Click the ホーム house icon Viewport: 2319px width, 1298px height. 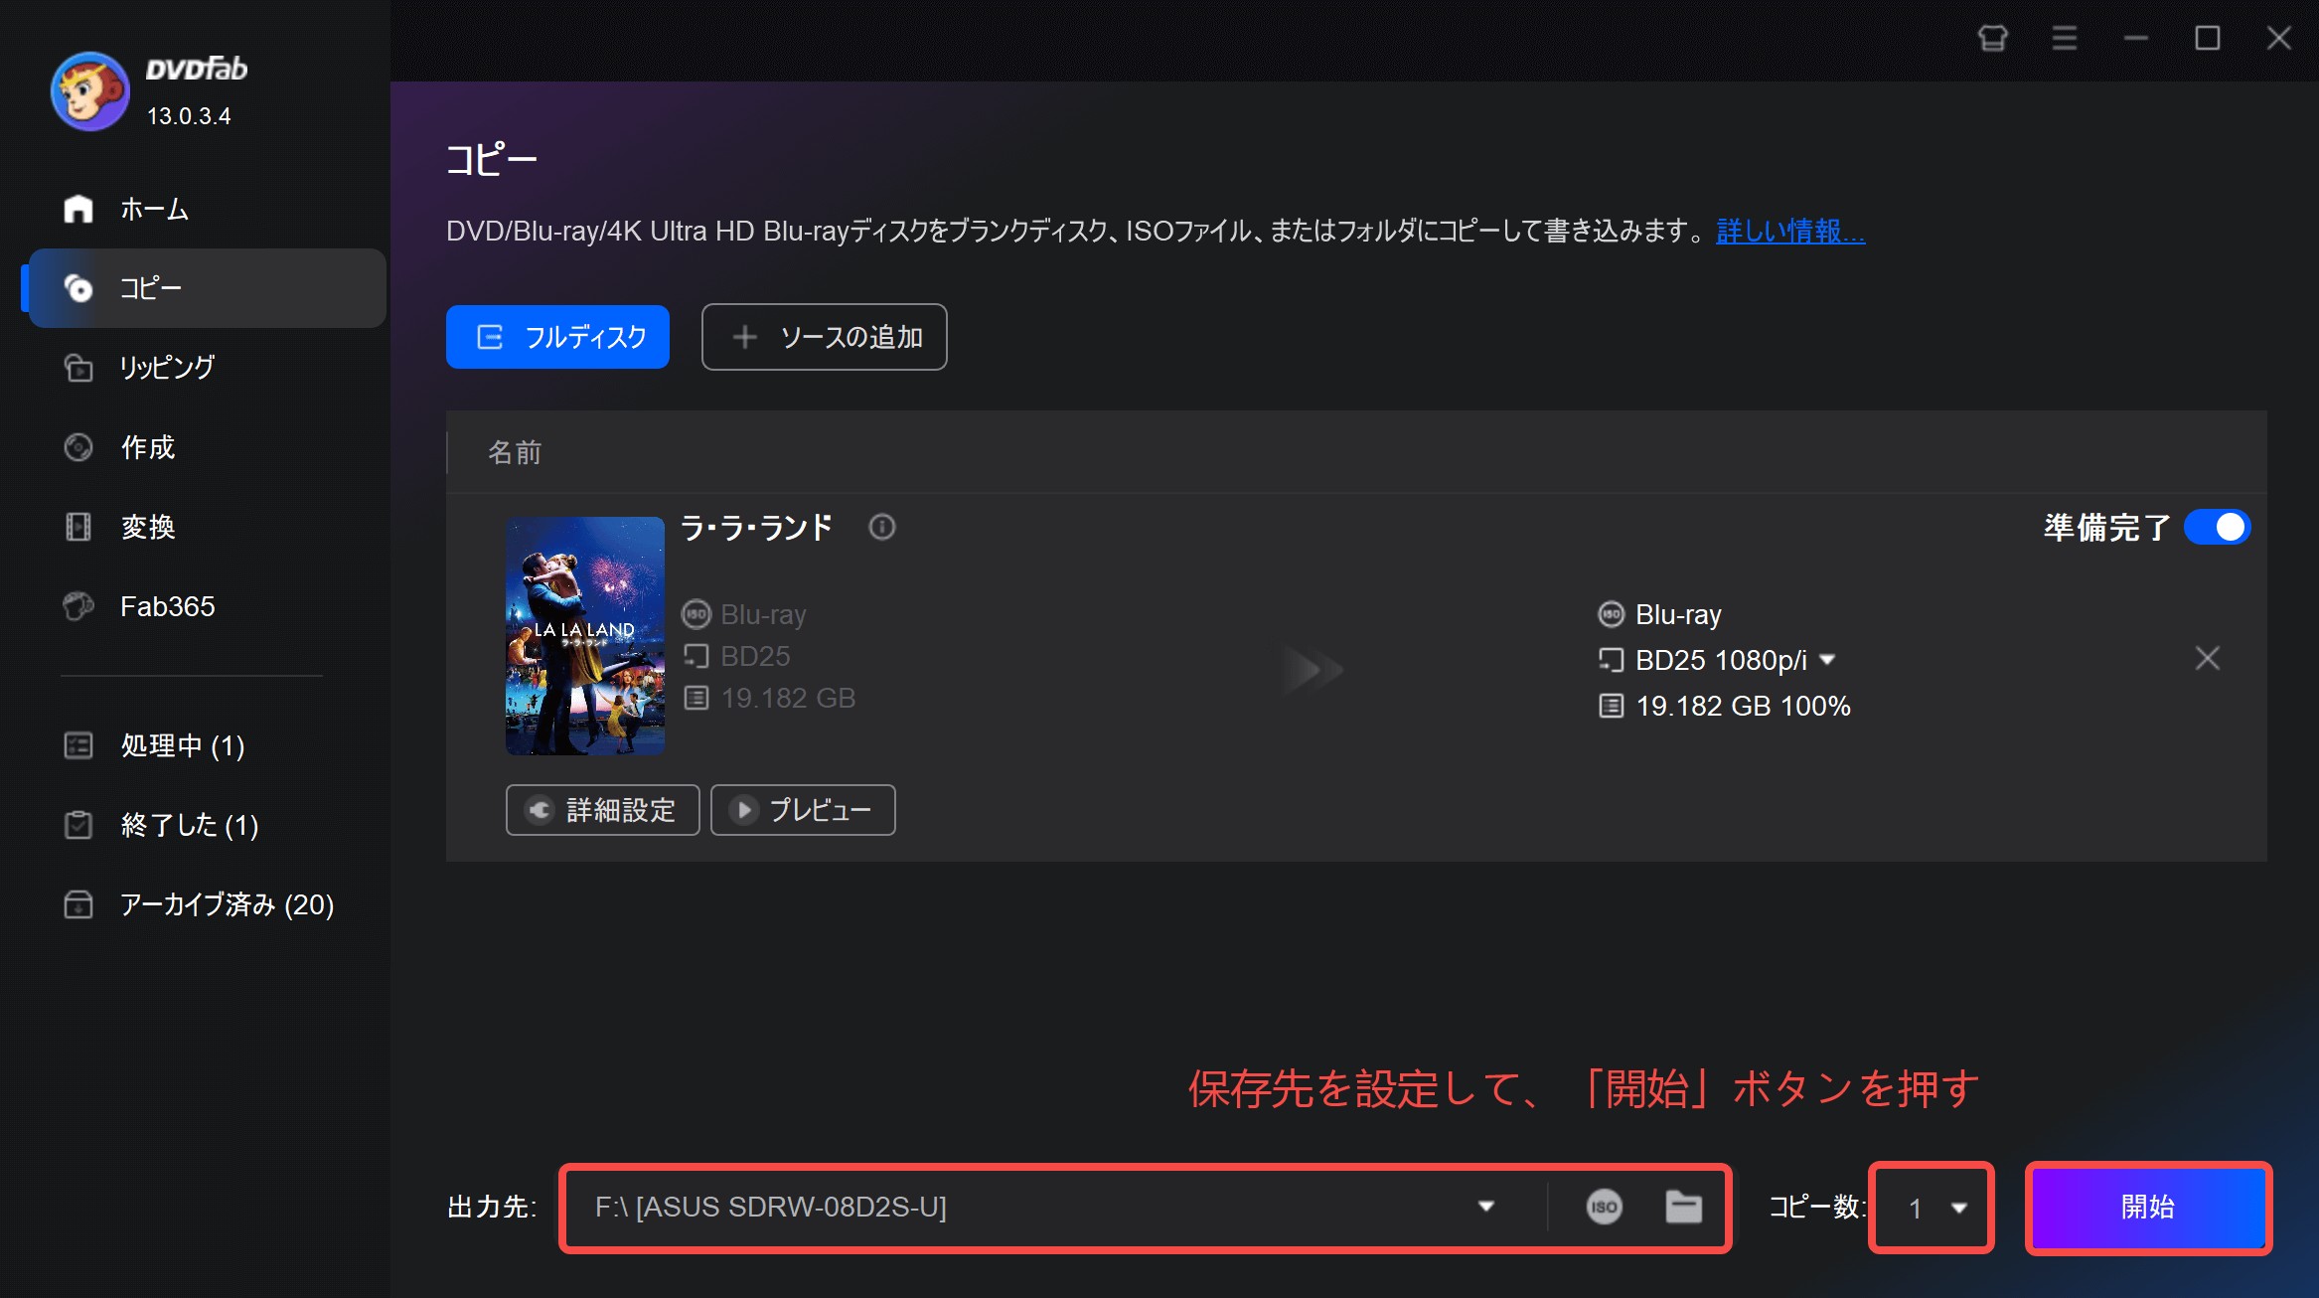tap(78, 209)
